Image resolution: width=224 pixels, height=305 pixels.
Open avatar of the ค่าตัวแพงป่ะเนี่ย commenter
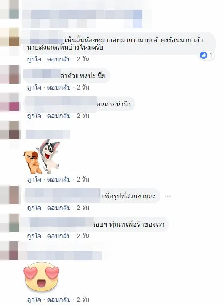[10, 74]
